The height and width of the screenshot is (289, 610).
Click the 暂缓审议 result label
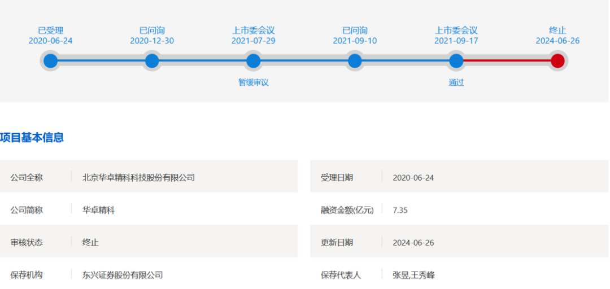tap(253, 82)
